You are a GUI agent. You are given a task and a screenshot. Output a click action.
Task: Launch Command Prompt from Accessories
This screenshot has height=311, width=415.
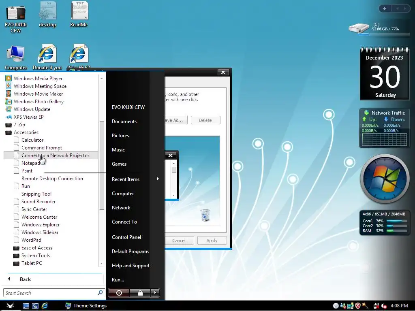point(42,147)
